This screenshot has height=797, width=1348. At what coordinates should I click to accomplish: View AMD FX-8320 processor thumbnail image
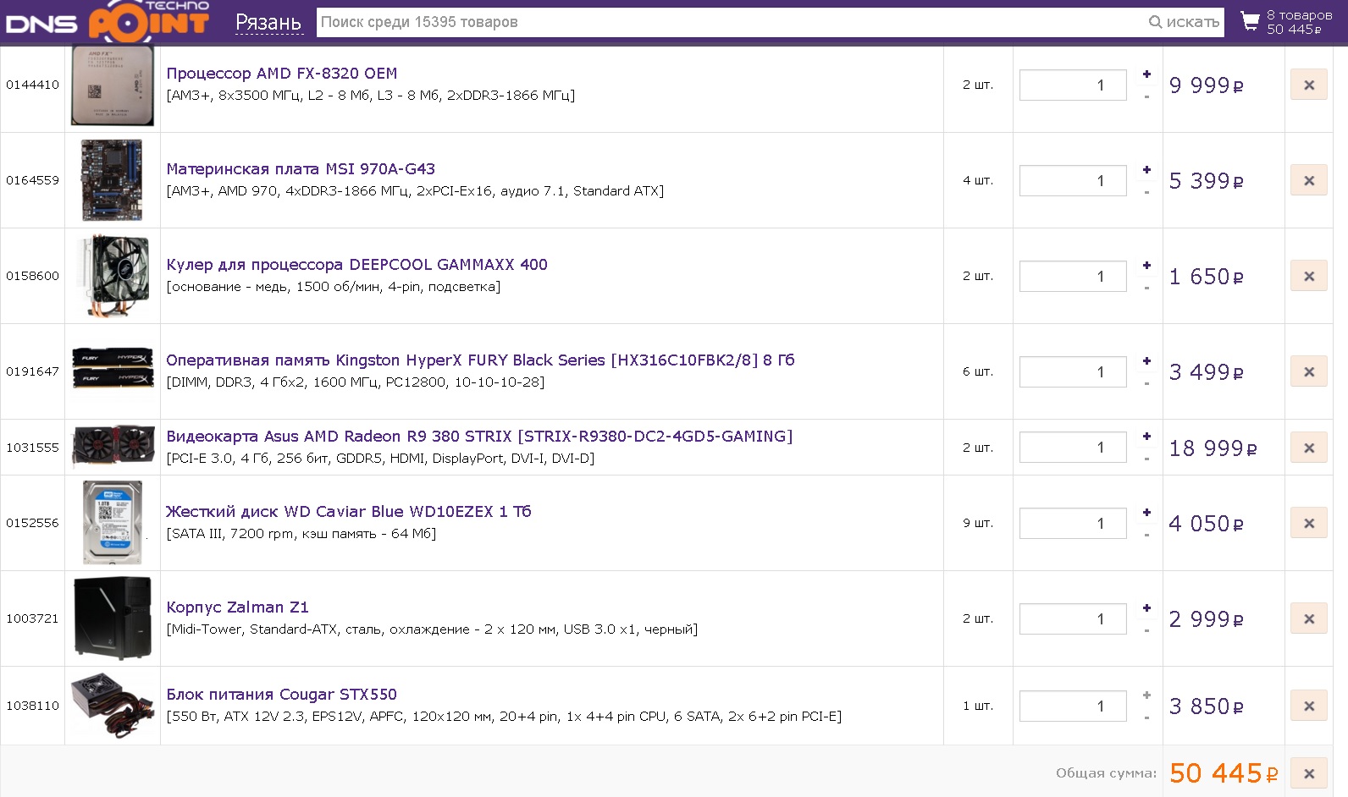(113, 85)
